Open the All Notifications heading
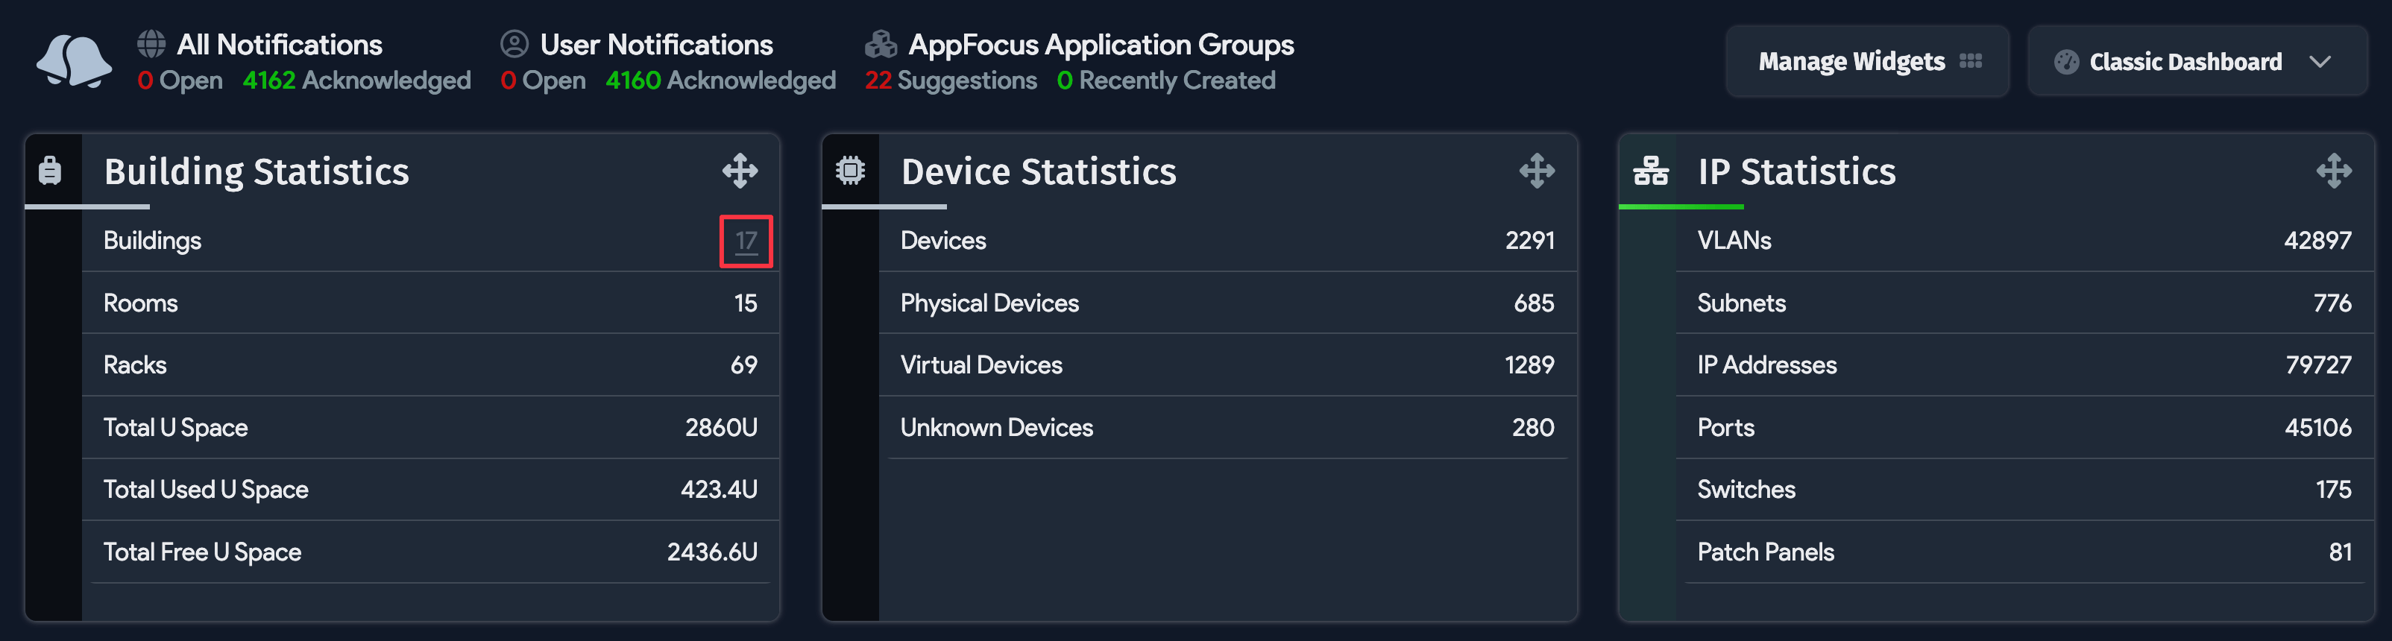Image resolution: width=2392 pixels, height=641 pixels. tap(280, 45)
